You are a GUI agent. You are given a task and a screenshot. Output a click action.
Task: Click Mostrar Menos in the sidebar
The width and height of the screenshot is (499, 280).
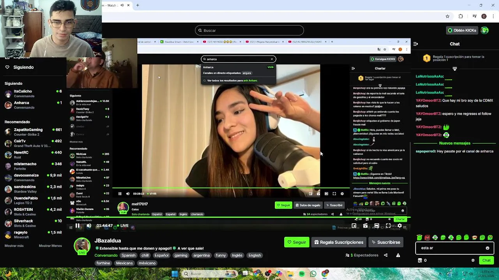[50, 246]
